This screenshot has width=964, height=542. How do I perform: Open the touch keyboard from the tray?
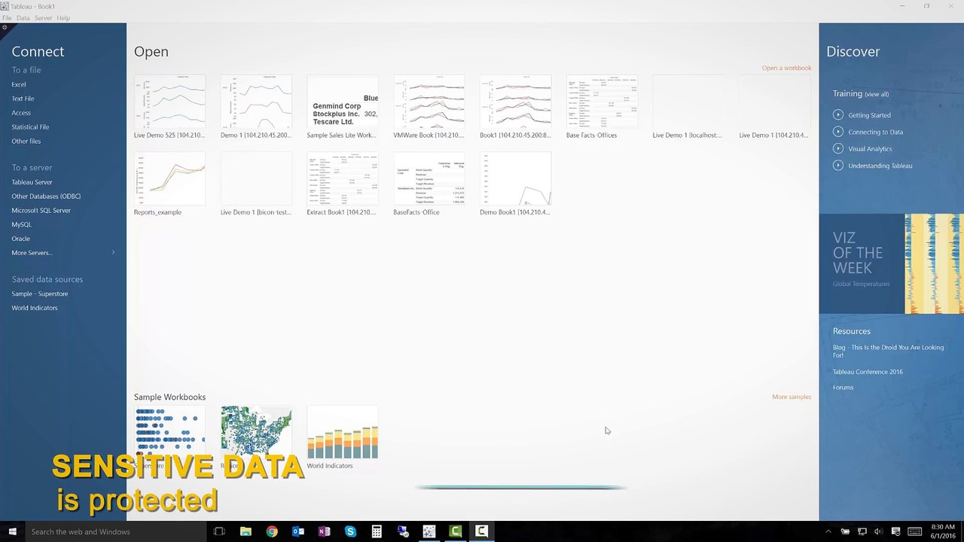point(914,531)
